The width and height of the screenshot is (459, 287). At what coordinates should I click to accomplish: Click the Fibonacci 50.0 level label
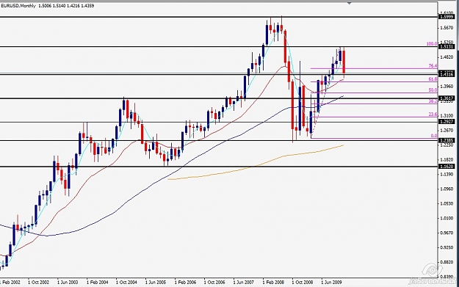(x=433, y=90)
